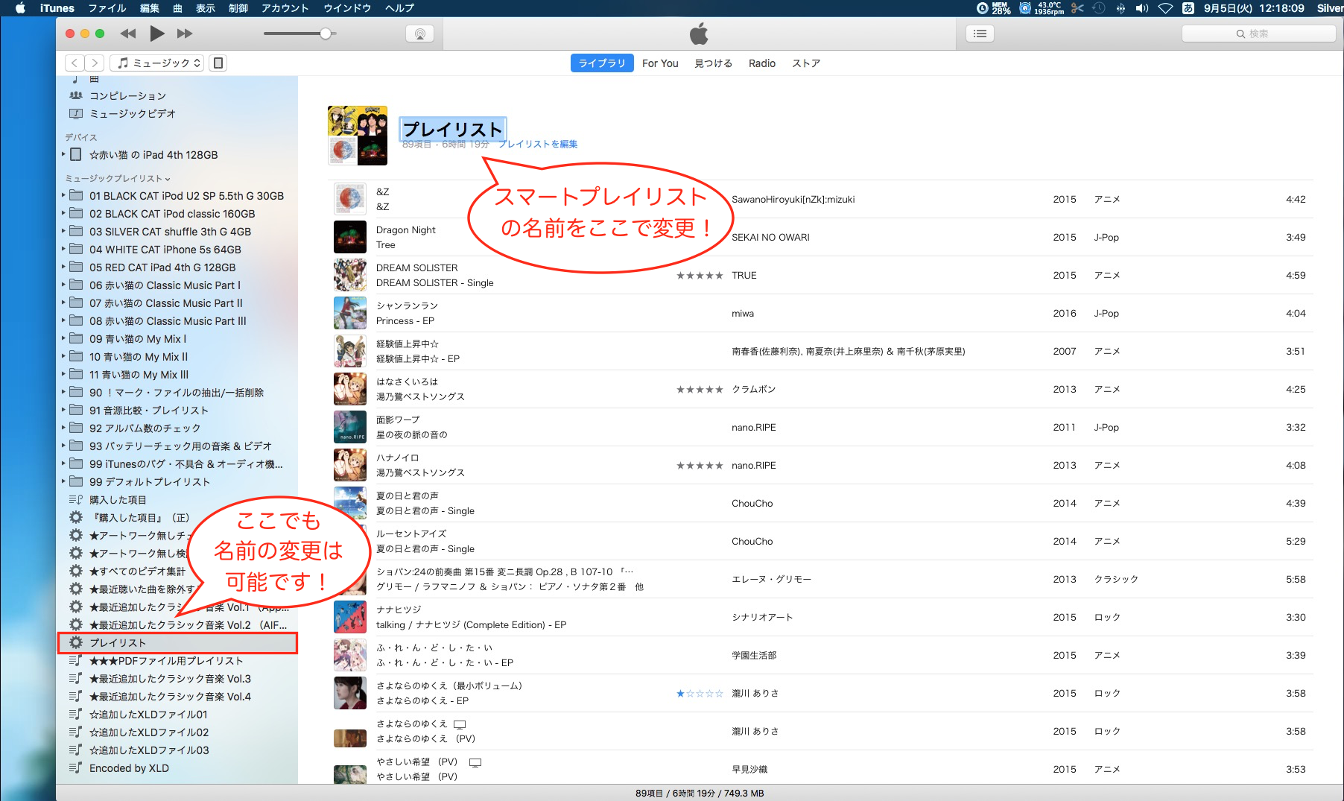This screenshot has height=801, width=1344.
Task: Open ★最近追加したクラシック音楽 Vol.4 playlist
Action: click(170, 697)
